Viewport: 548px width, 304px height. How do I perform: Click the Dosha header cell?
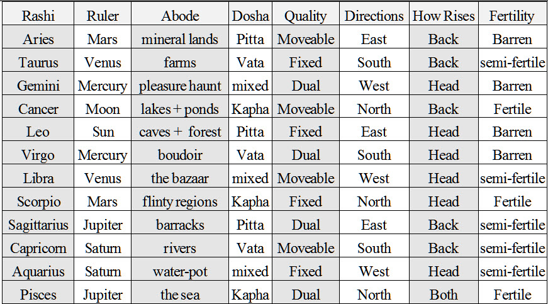(x=250, y=16)
